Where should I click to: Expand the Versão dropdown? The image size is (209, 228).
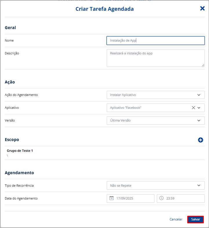199,120
